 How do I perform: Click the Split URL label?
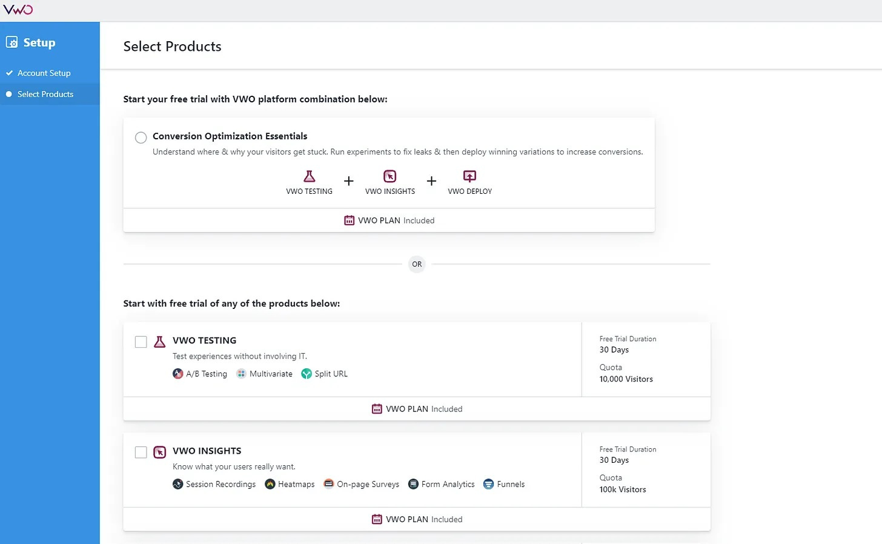click(331, 374)
